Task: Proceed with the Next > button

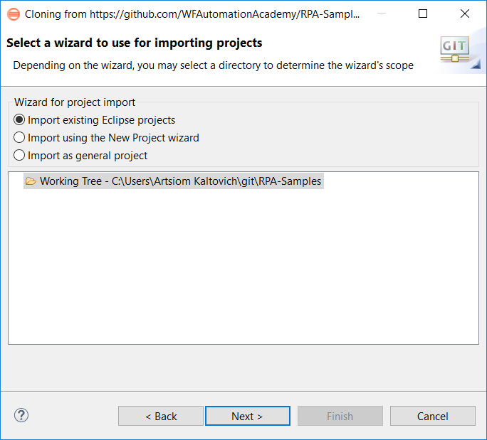Action: tap(248, 416)
